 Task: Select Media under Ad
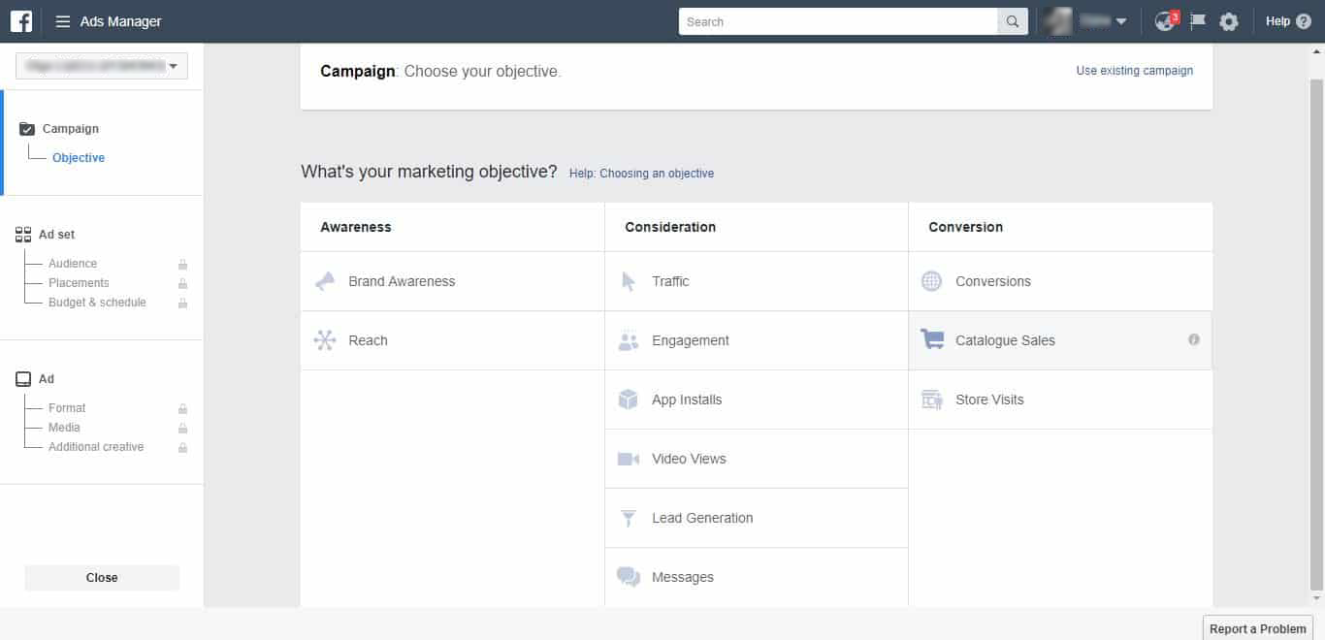click(64, 428)
